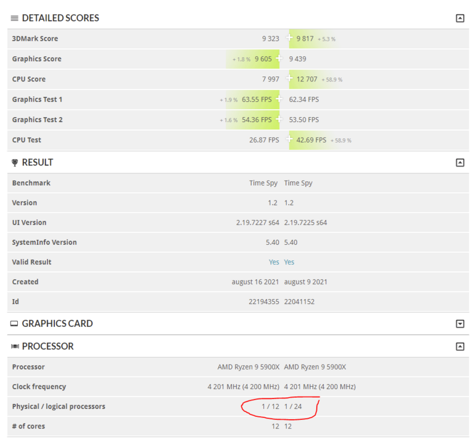Click the +5.3 % difference label
Screen dimensions: 473x444
[x=327, y=39]
